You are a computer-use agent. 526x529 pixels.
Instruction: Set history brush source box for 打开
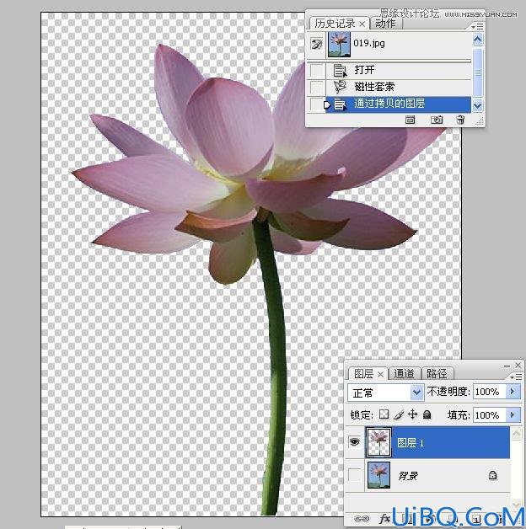point(317,70)
